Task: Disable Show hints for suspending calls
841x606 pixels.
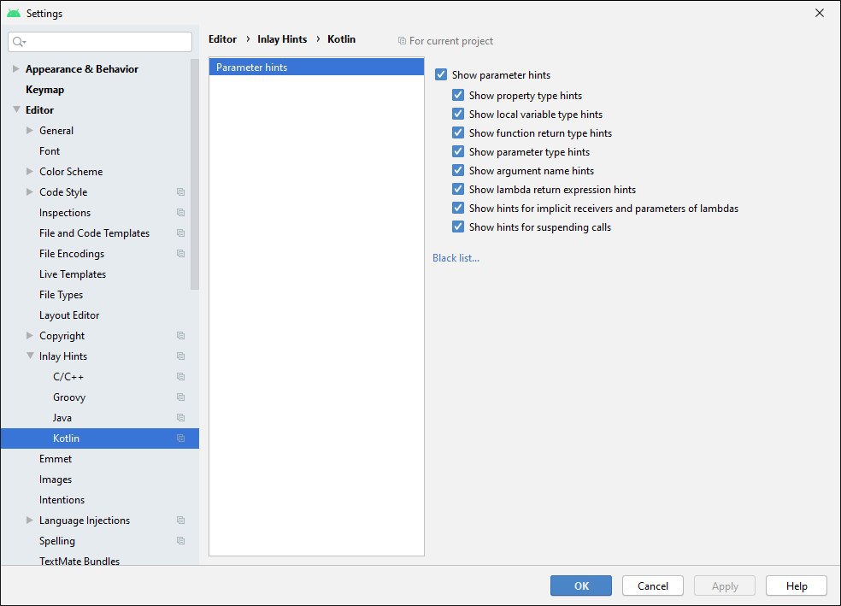Action: (458, 227)
